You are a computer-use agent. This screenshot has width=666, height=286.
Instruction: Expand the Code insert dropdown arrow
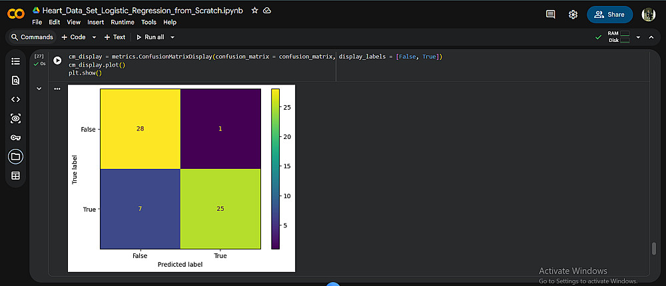pyautogui.click(x=94, y=37)
